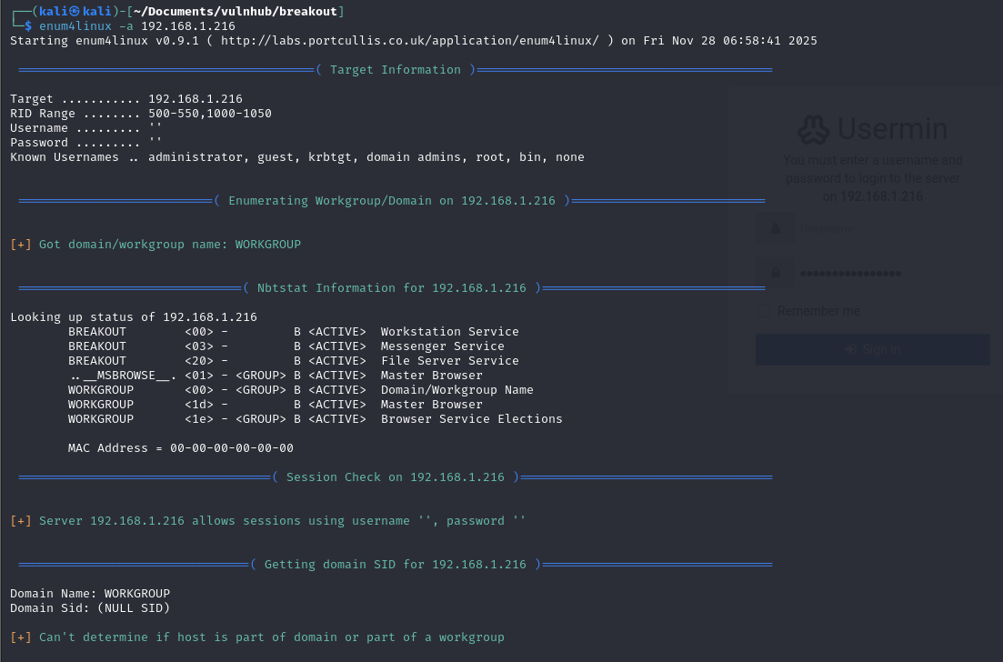Click the MAC Address line
This screenshot has width=1003, height=662.
pyautogui.click(x=181, y=448)
